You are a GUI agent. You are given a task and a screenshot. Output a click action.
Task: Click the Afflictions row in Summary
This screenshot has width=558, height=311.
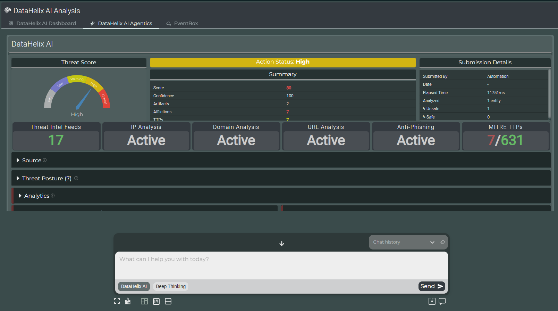point(283,112)
